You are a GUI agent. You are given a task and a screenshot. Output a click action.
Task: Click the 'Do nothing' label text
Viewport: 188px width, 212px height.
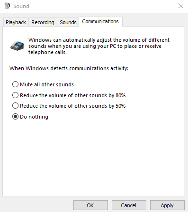(x=34, y=117)
